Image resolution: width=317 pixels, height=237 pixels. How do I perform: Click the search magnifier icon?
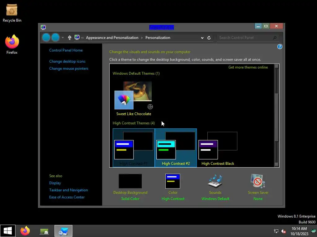pos(275,38)
